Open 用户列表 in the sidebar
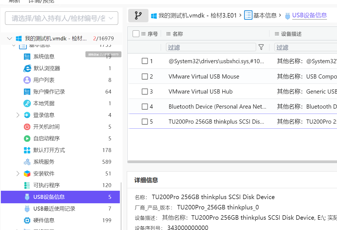The height and width of the screenshot is (230, 337). 44,80
